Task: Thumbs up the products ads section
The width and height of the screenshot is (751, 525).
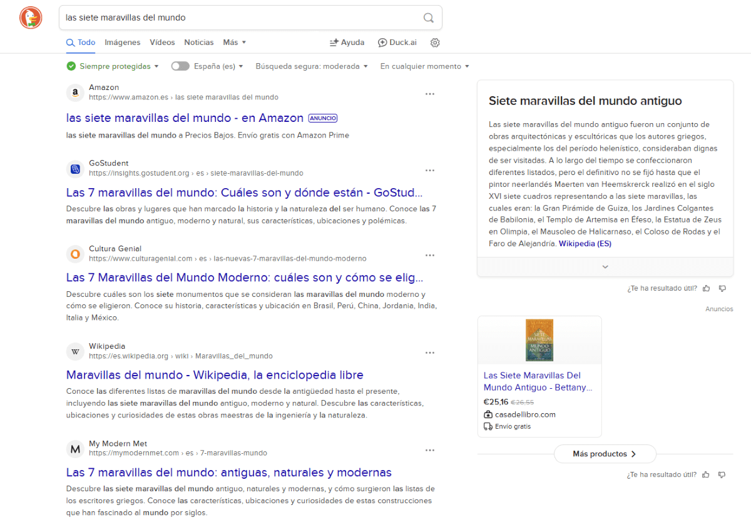Action: pos(707,474)
